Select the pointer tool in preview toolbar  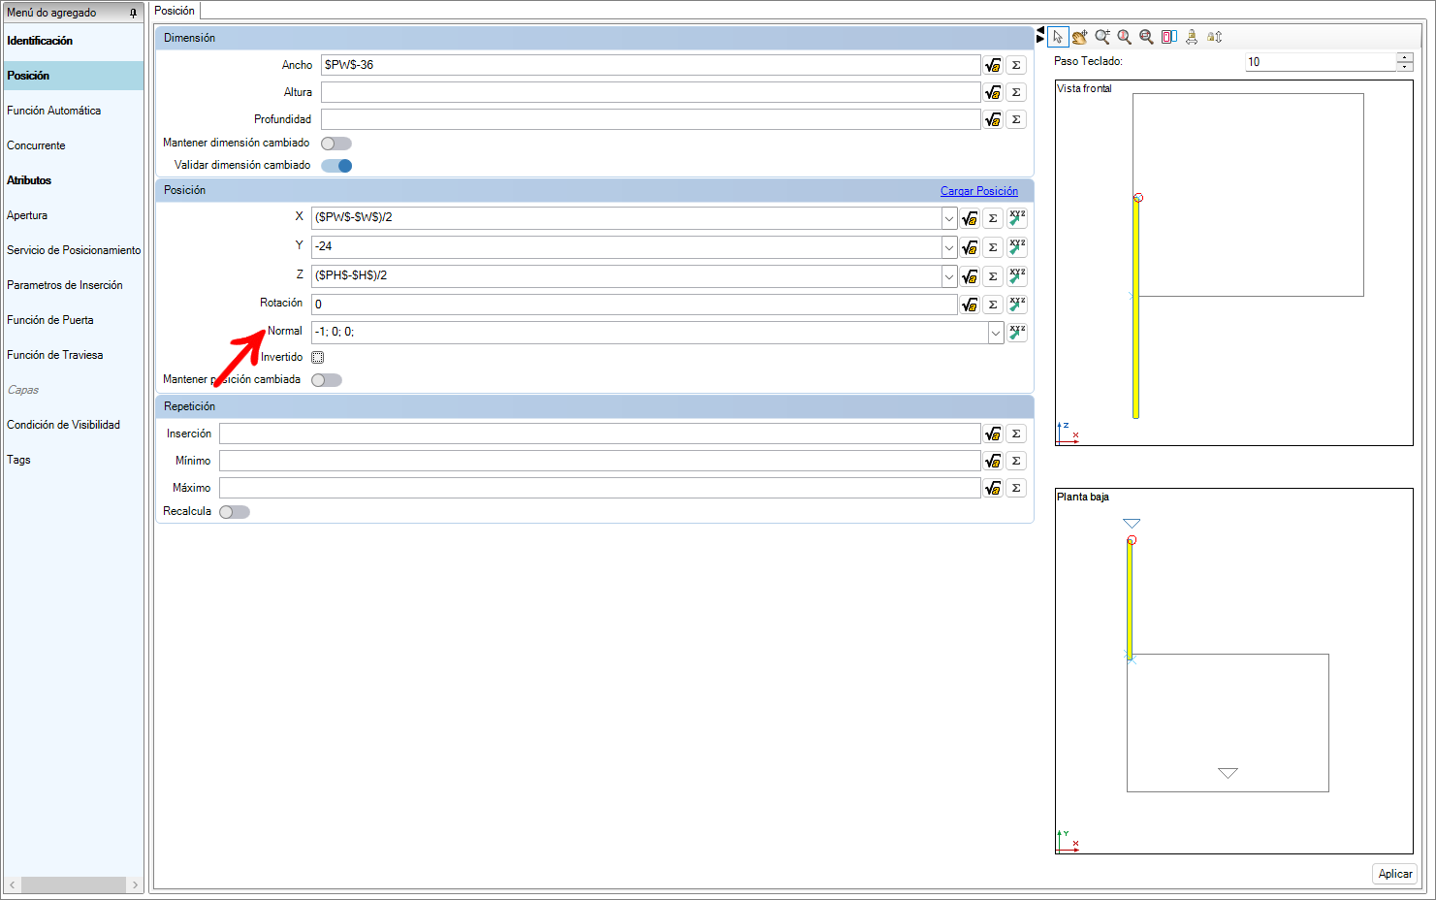[1058, 37]
